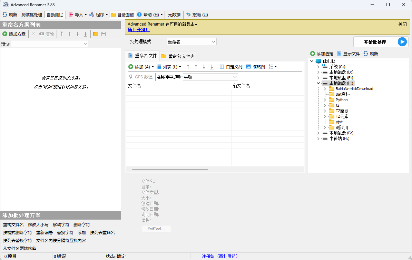Click the 开始批处理 button
Screen dimensions: 412x260
(x=381, y=42)
